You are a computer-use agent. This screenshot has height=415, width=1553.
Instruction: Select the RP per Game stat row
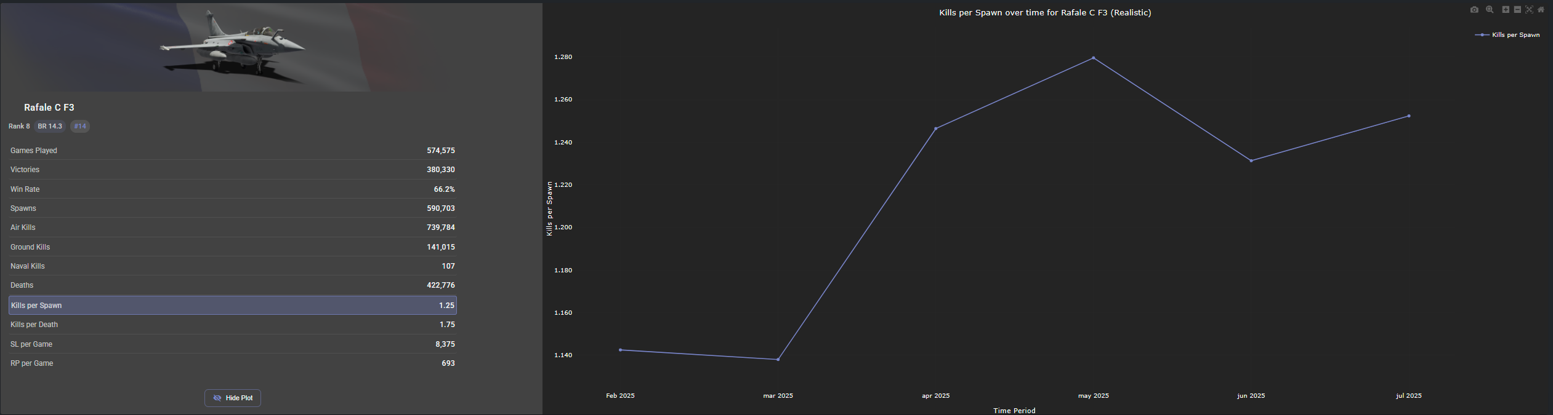[233, 363]
